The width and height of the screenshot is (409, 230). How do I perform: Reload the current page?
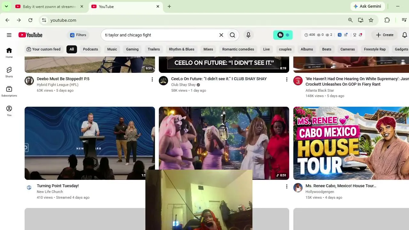point(30,20)
